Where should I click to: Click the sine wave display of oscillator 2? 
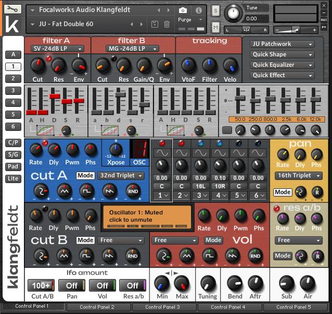point(182,152)
